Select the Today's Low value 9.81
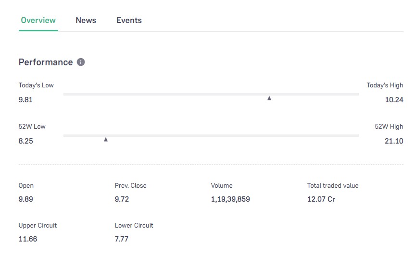Image resolution: width=416 pixels, height=254 pixels. click(x=25, y=100)
